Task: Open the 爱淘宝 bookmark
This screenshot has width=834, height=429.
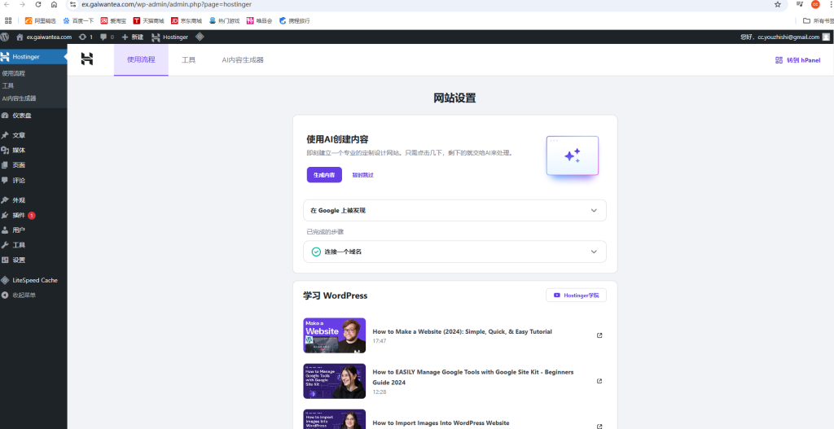Action: click(x=113, y=20)
